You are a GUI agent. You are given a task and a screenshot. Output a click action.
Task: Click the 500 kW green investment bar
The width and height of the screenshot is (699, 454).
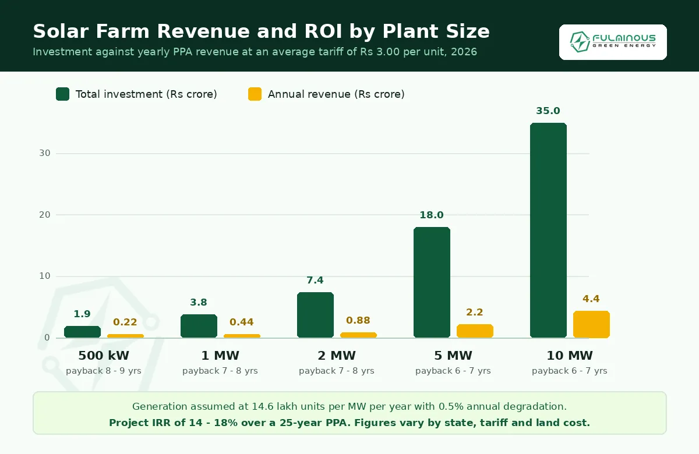[82, 332]
